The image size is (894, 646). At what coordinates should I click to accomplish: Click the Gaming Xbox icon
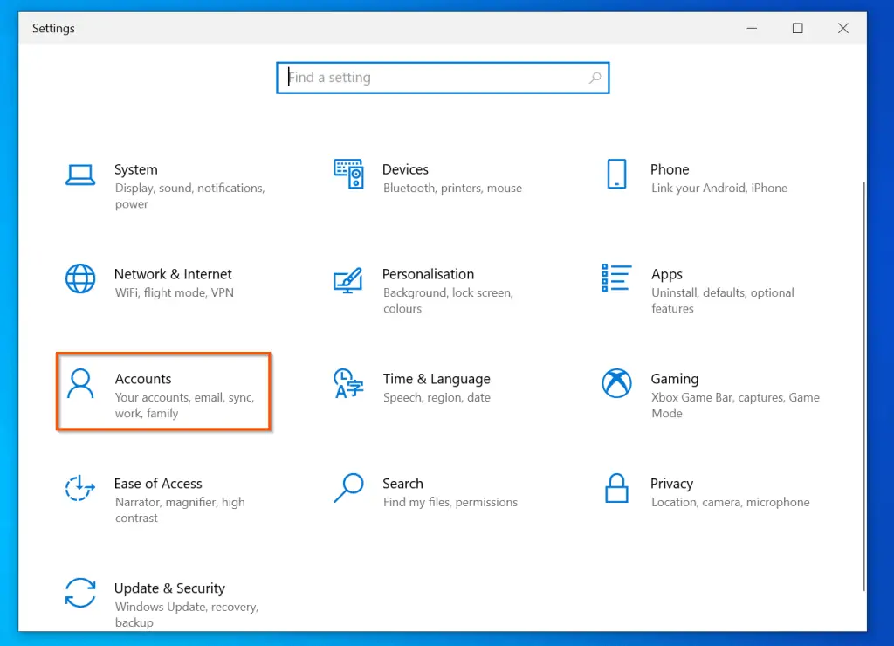617,384
